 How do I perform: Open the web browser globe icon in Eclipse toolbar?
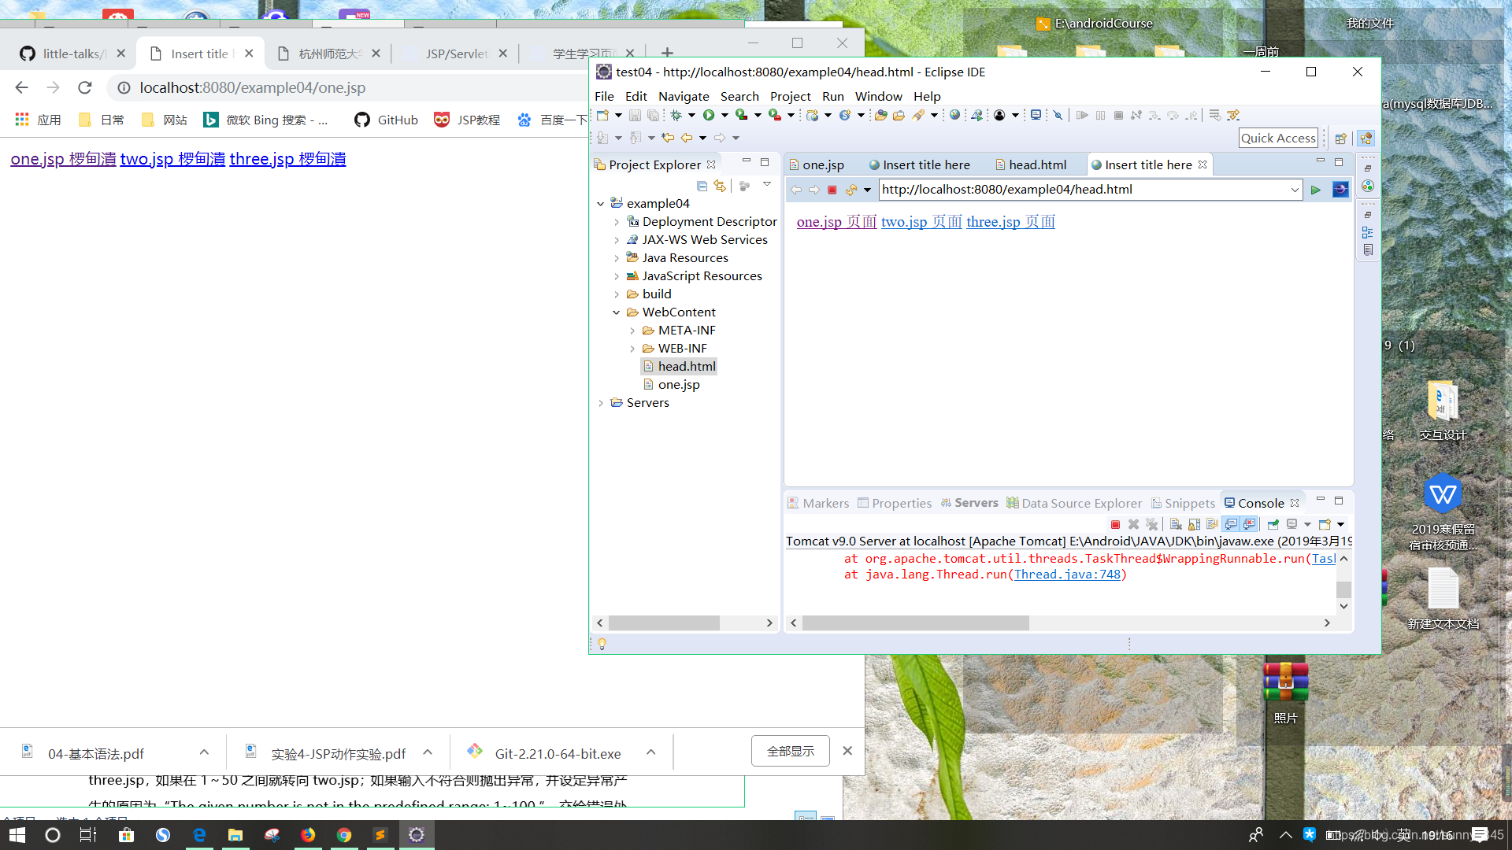click(x=955, y=115)
